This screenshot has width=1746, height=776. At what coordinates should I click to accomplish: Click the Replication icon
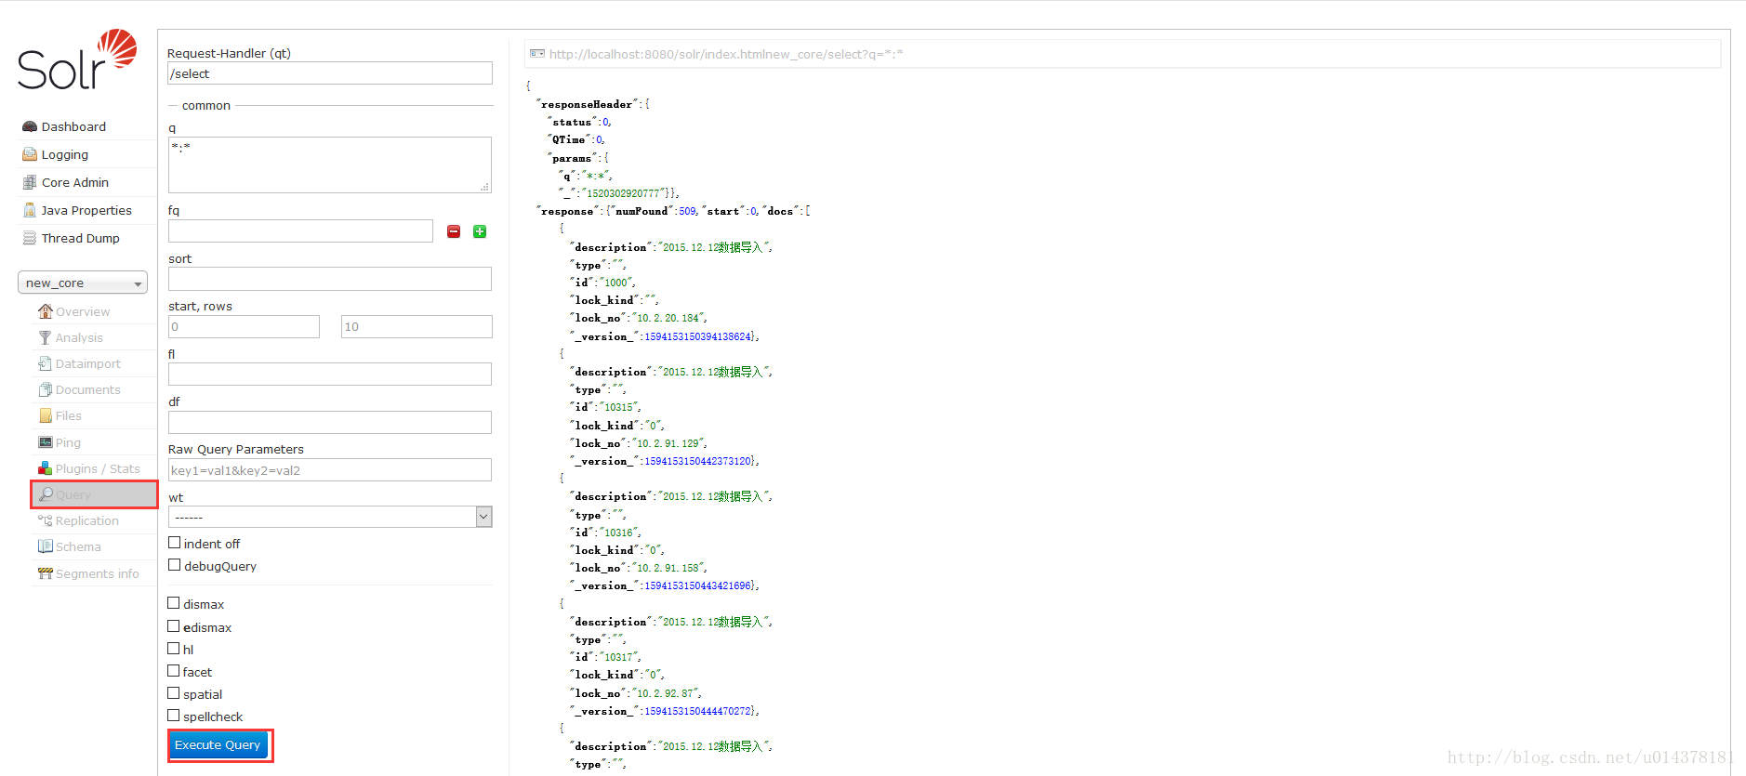45,520
